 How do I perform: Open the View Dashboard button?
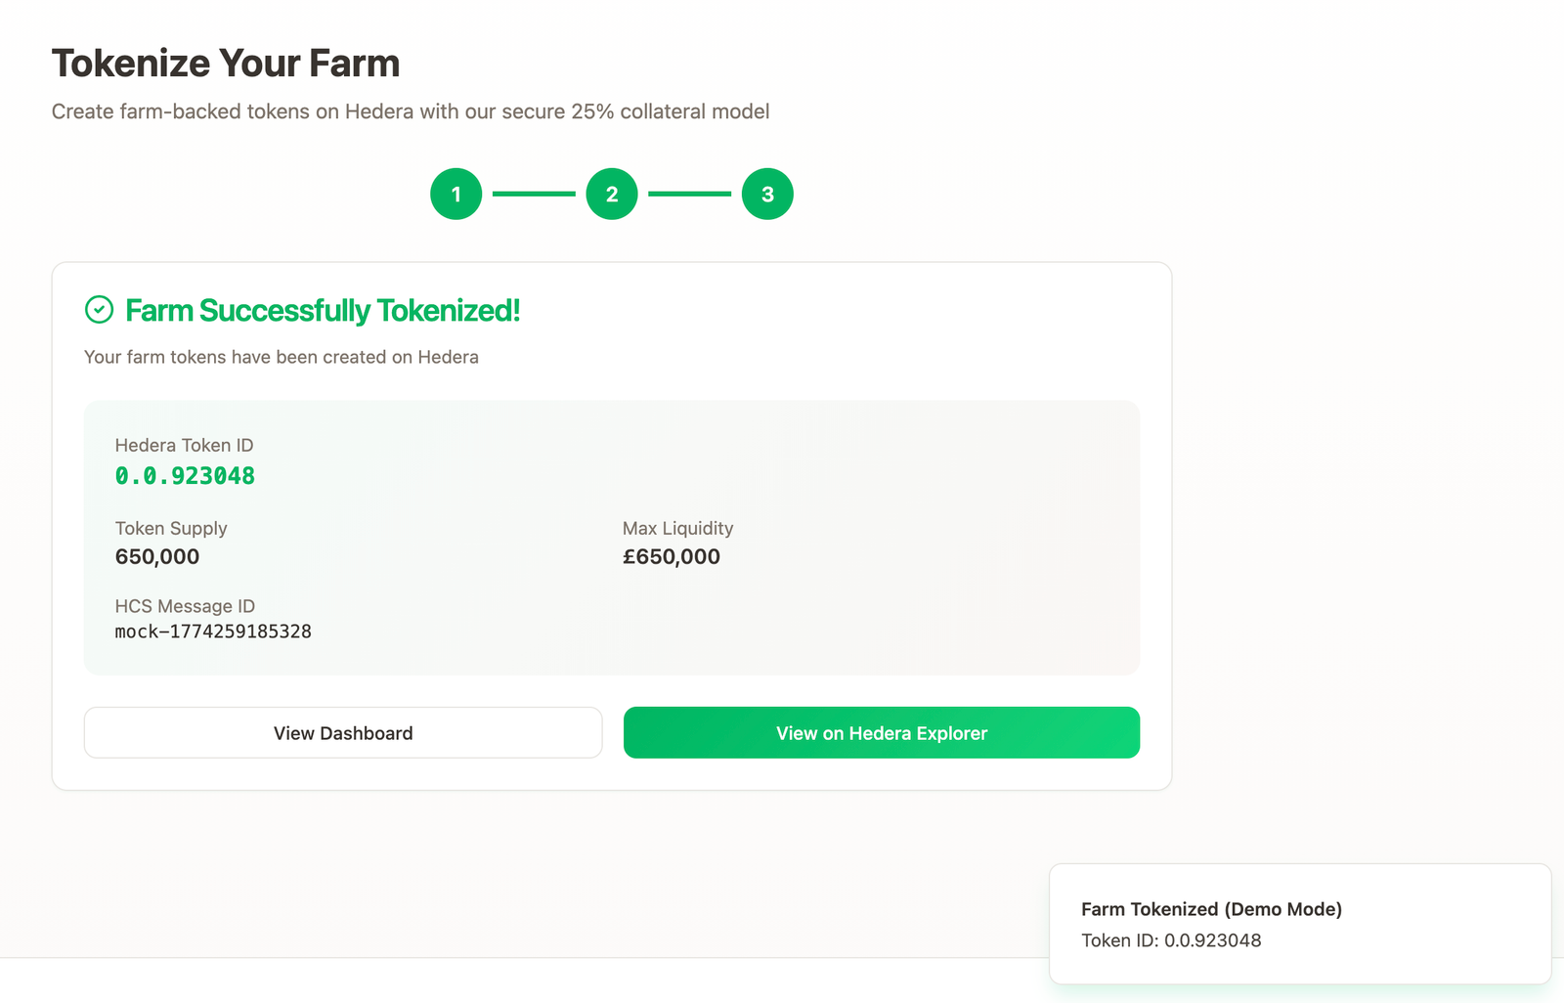[x=343, y=733]
